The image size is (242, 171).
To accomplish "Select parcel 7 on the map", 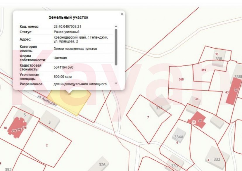I will point(148,118).
